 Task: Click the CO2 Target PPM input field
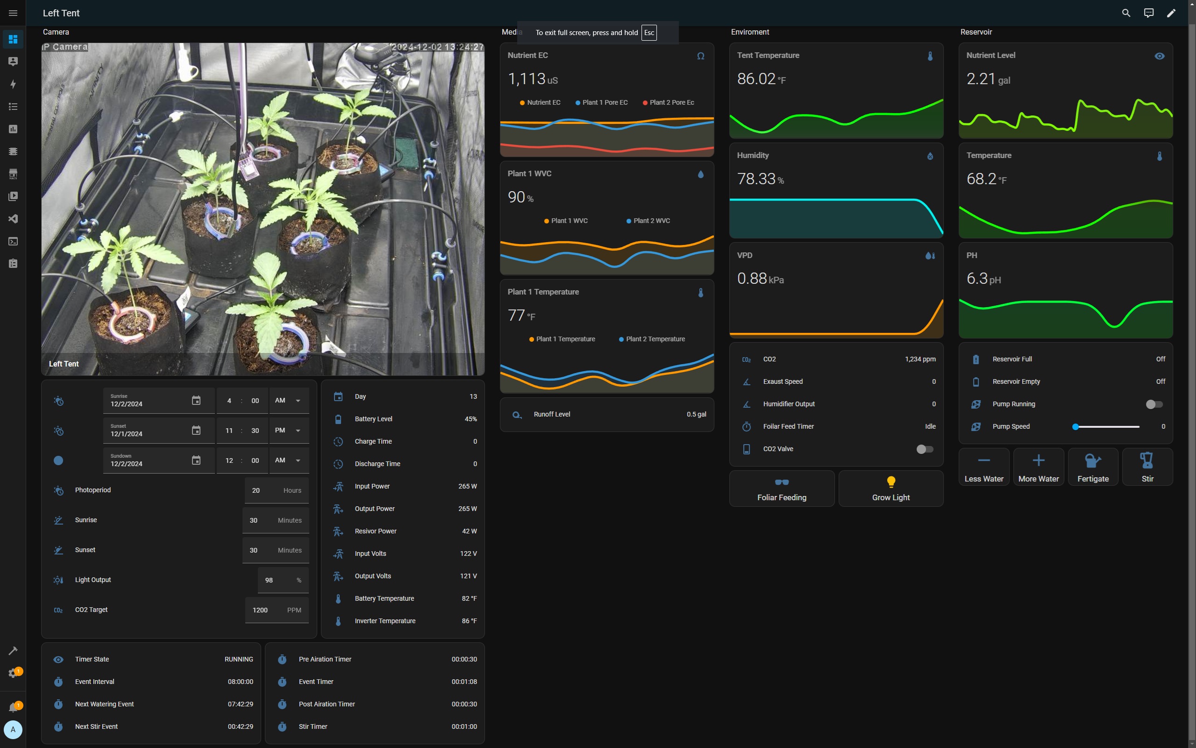point(277,610)
